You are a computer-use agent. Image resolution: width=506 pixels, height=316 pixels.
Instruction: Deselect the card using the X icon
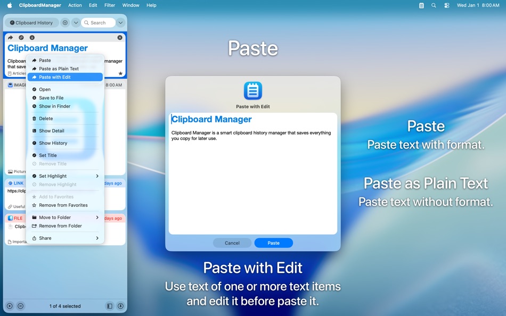pyautogui.click(x=120, y=37)
